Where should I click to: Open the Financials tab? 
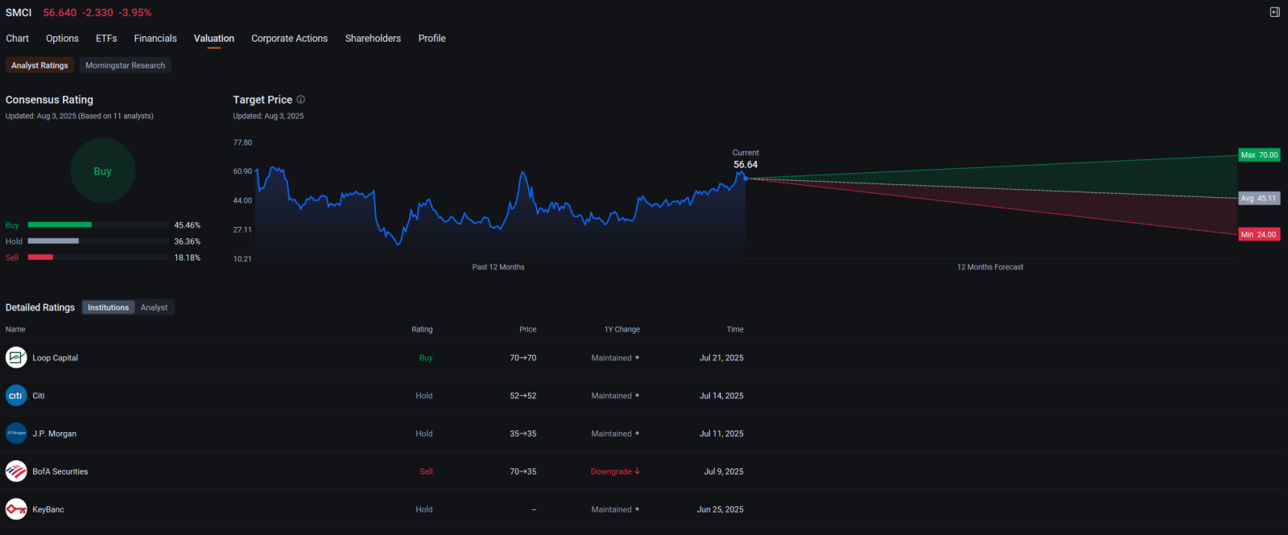click(x=155, y=38)
